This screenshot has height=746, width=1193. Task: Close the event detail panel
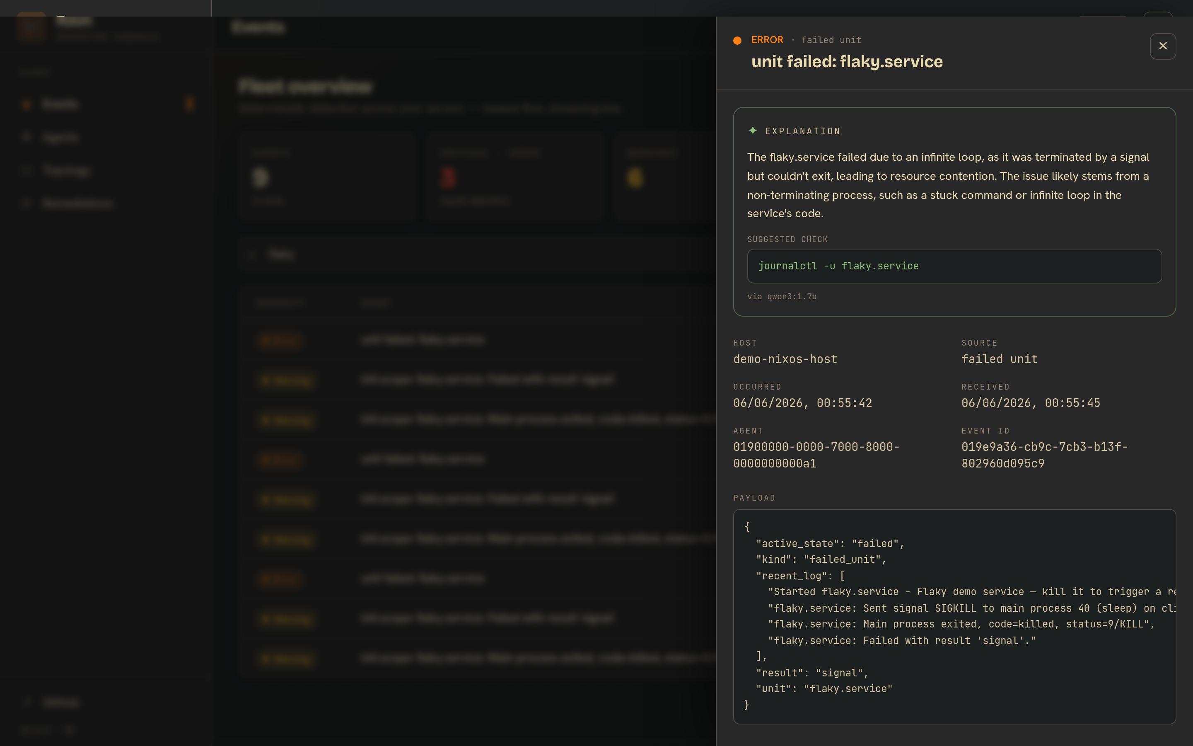coord(1162,46)
